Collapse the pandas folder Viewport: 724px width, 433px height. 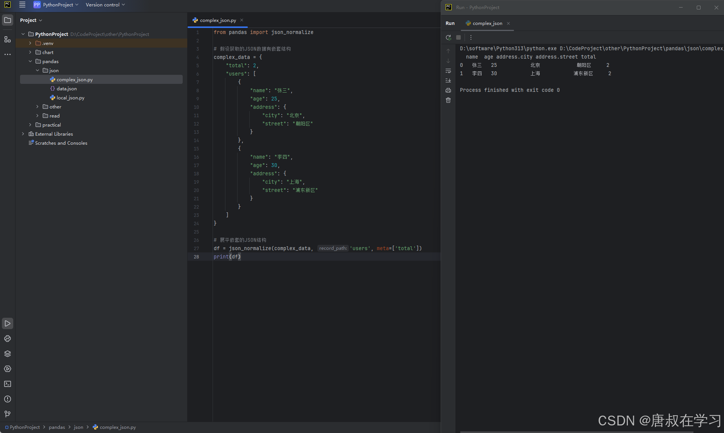point(30,61)
